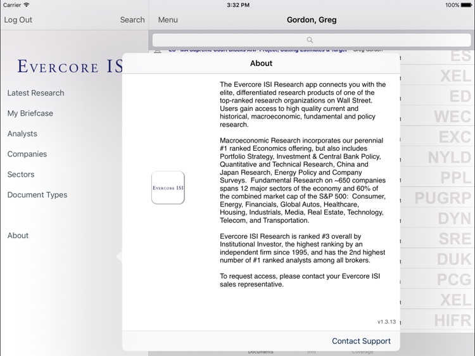Open Search in the sidebar header
The width and height of the screenshot is (475, 356).
(132, 20)
